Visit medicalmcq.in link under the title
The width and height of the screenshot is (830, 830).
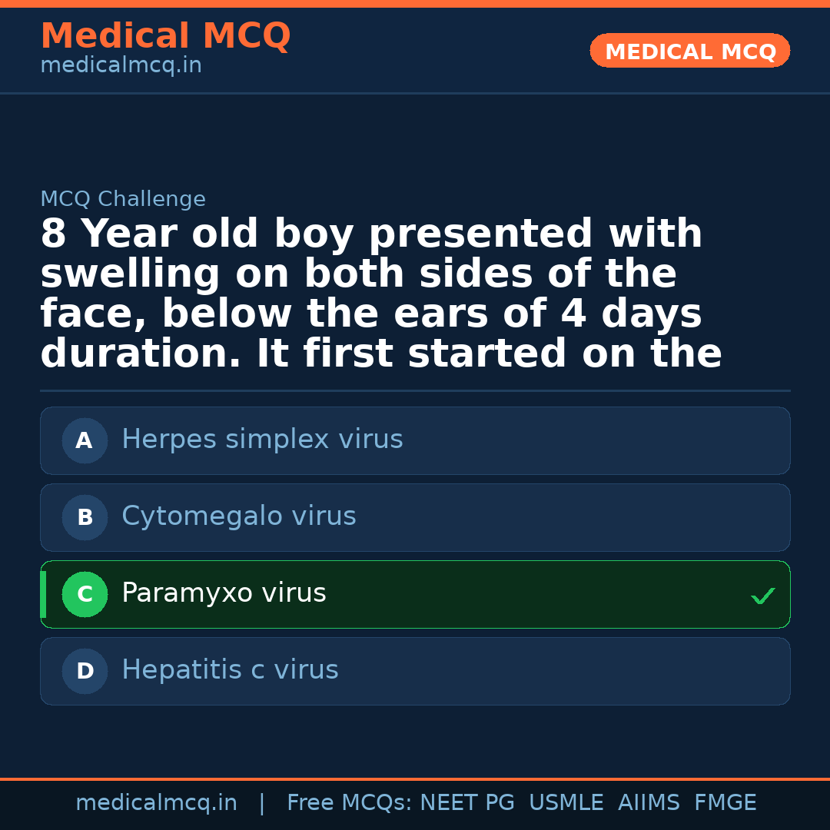coord(121,66)
